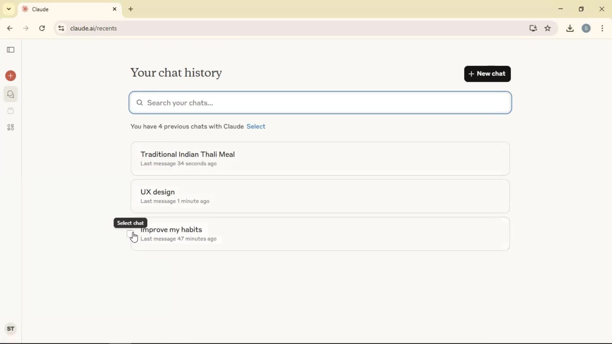The height and width of the screenshot is (344, 612).
Task: Expand the tab search dropdown arrow
Action: pos(9,9)
